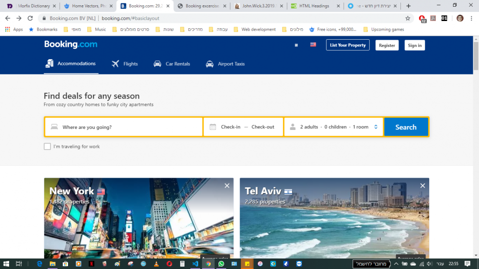
Task: Click the Check-in / Check-out date field
Action: point(243,127)
